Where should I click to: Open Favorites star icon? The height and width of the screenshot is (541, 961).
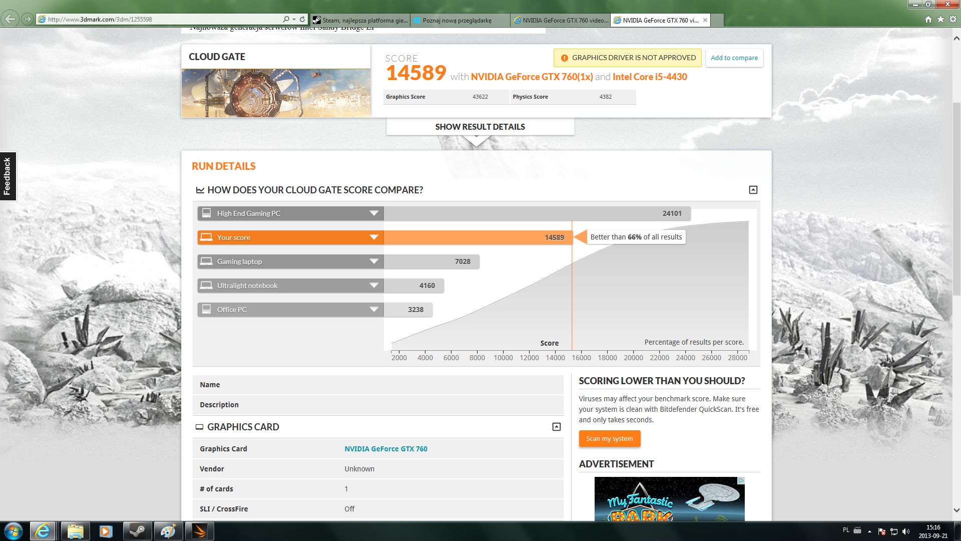click(940, 19)
